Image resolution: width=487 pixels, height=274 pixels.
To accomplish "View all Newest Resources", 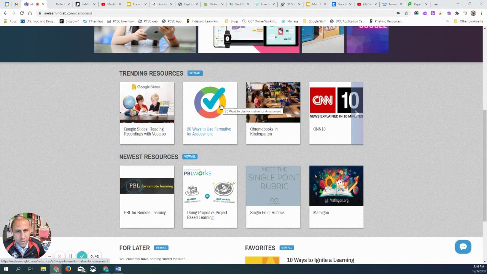I will 189,156.
